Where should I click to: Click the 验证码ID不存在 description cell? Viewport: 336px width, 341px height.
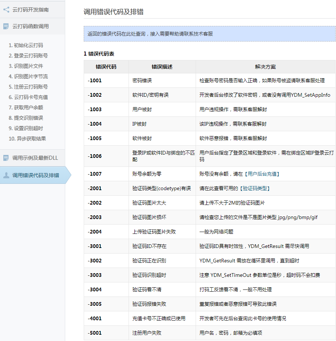tap(162, 246)
